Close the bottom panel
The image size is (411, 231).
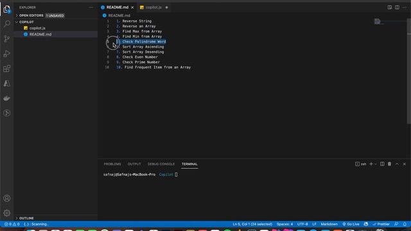click(405, 164)
